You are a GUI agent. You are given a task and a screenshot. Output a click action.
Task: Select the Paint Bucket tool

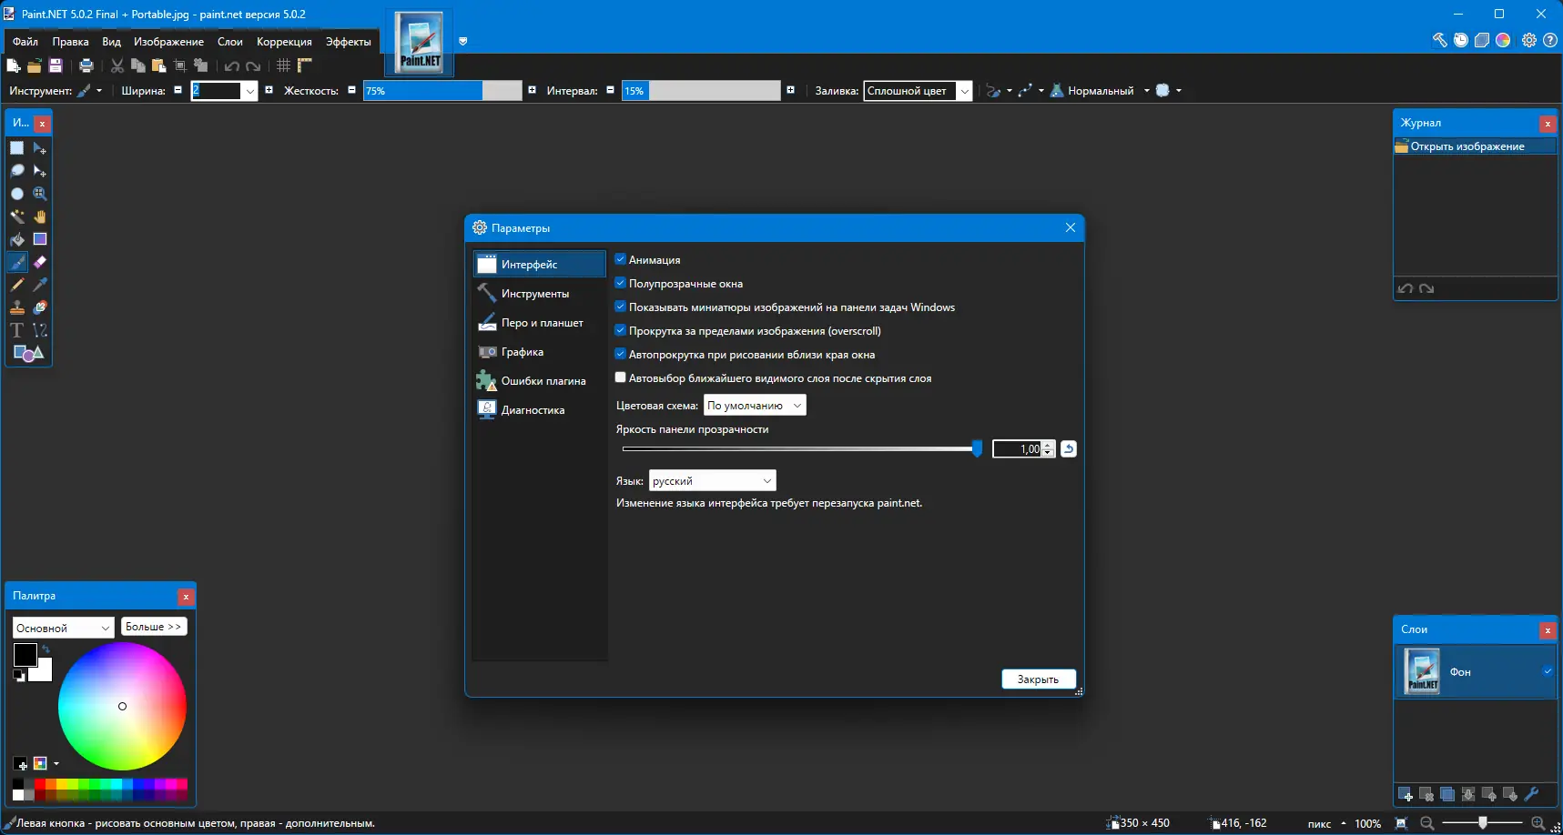click(x=17, y=239)
